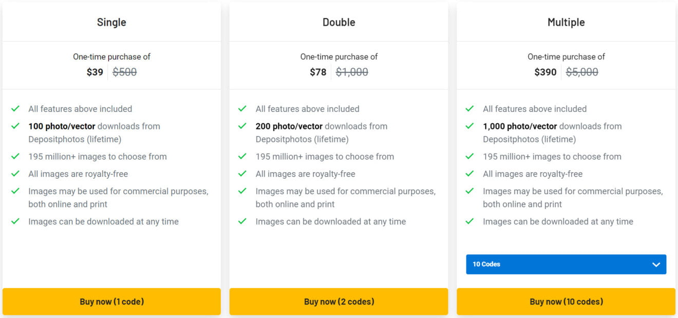Screen dimensions: 678x318
Task: Expand the code quantity selector in Multiple plan
Action: 566,264
